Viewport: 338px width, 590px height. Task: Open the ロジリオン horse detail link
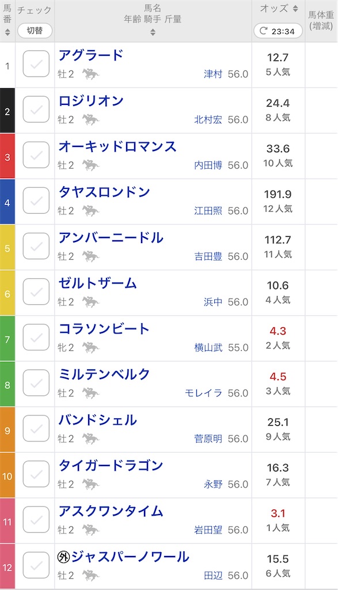tap(93, 101)
